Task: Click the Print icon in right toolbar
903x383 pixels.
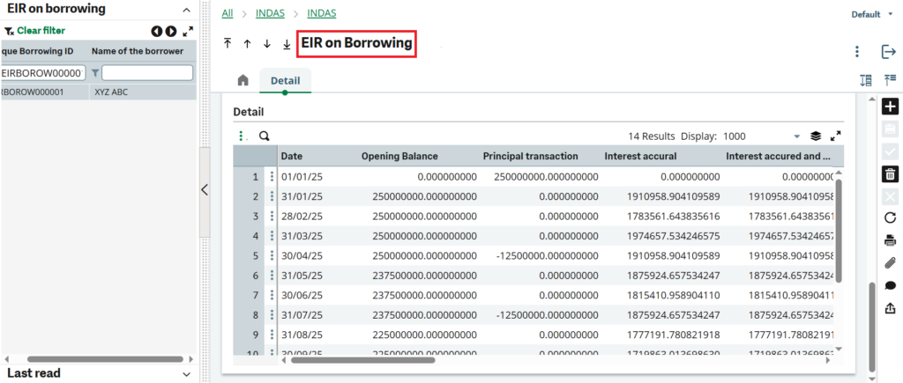Action: click(890, 240)
